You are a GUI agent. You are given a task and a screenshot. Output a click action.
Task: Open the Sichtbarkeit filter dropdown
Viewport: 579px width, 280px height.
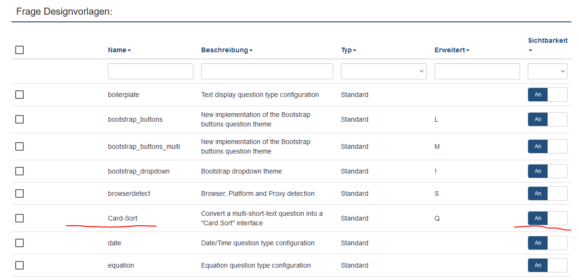click(x=548, y=71)
